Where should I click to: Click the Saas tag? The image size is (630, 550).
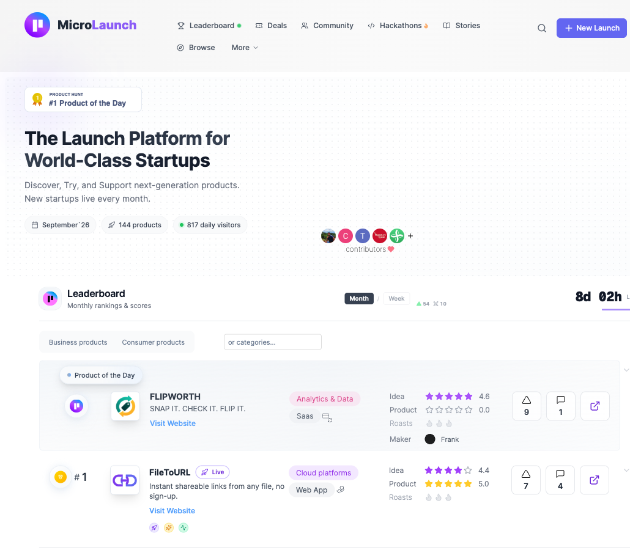[x=305, y=416]
